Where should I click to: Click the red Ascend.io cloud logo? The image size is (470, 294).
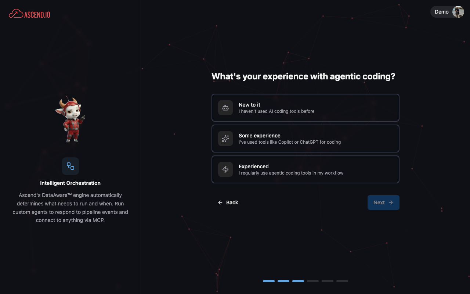pyautogui.click(x=15, y=13)
